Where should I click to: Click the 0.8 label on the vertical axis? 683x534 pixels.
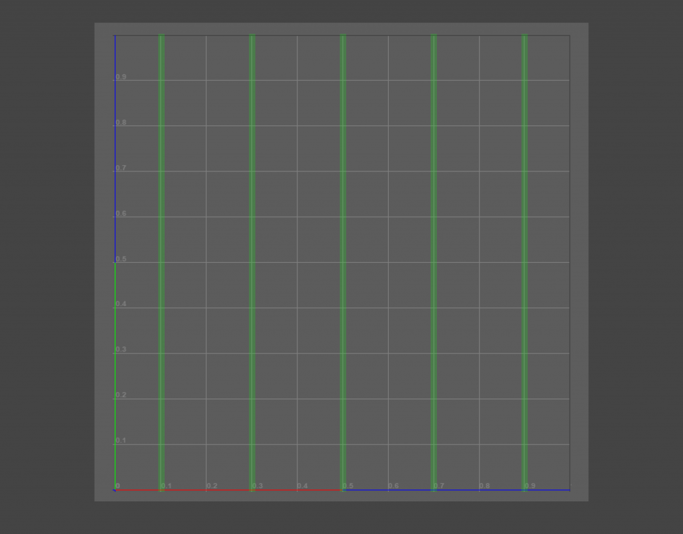click(121, 122)
